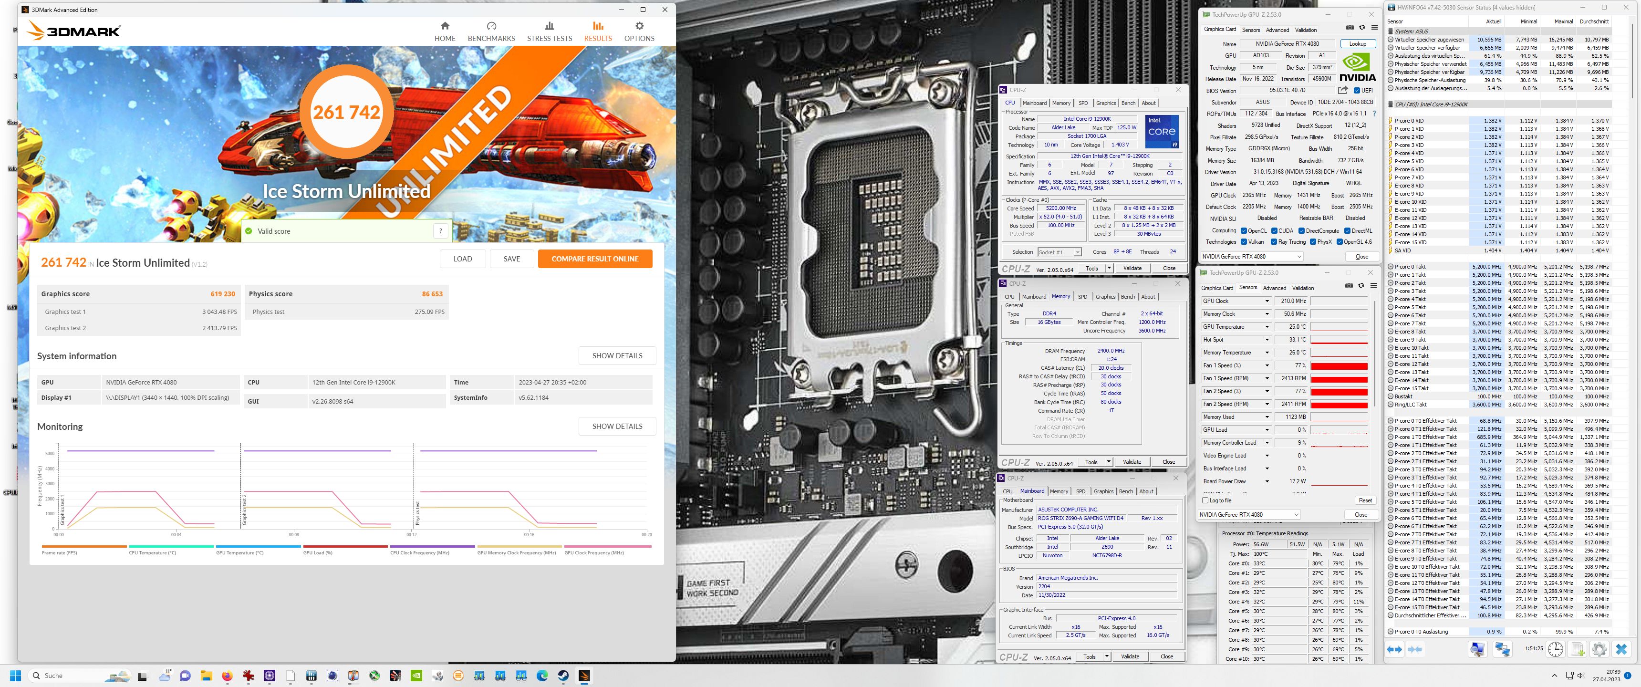Go to 3DMark HOME icon
Screen dimensions: 1641x687
445,26
